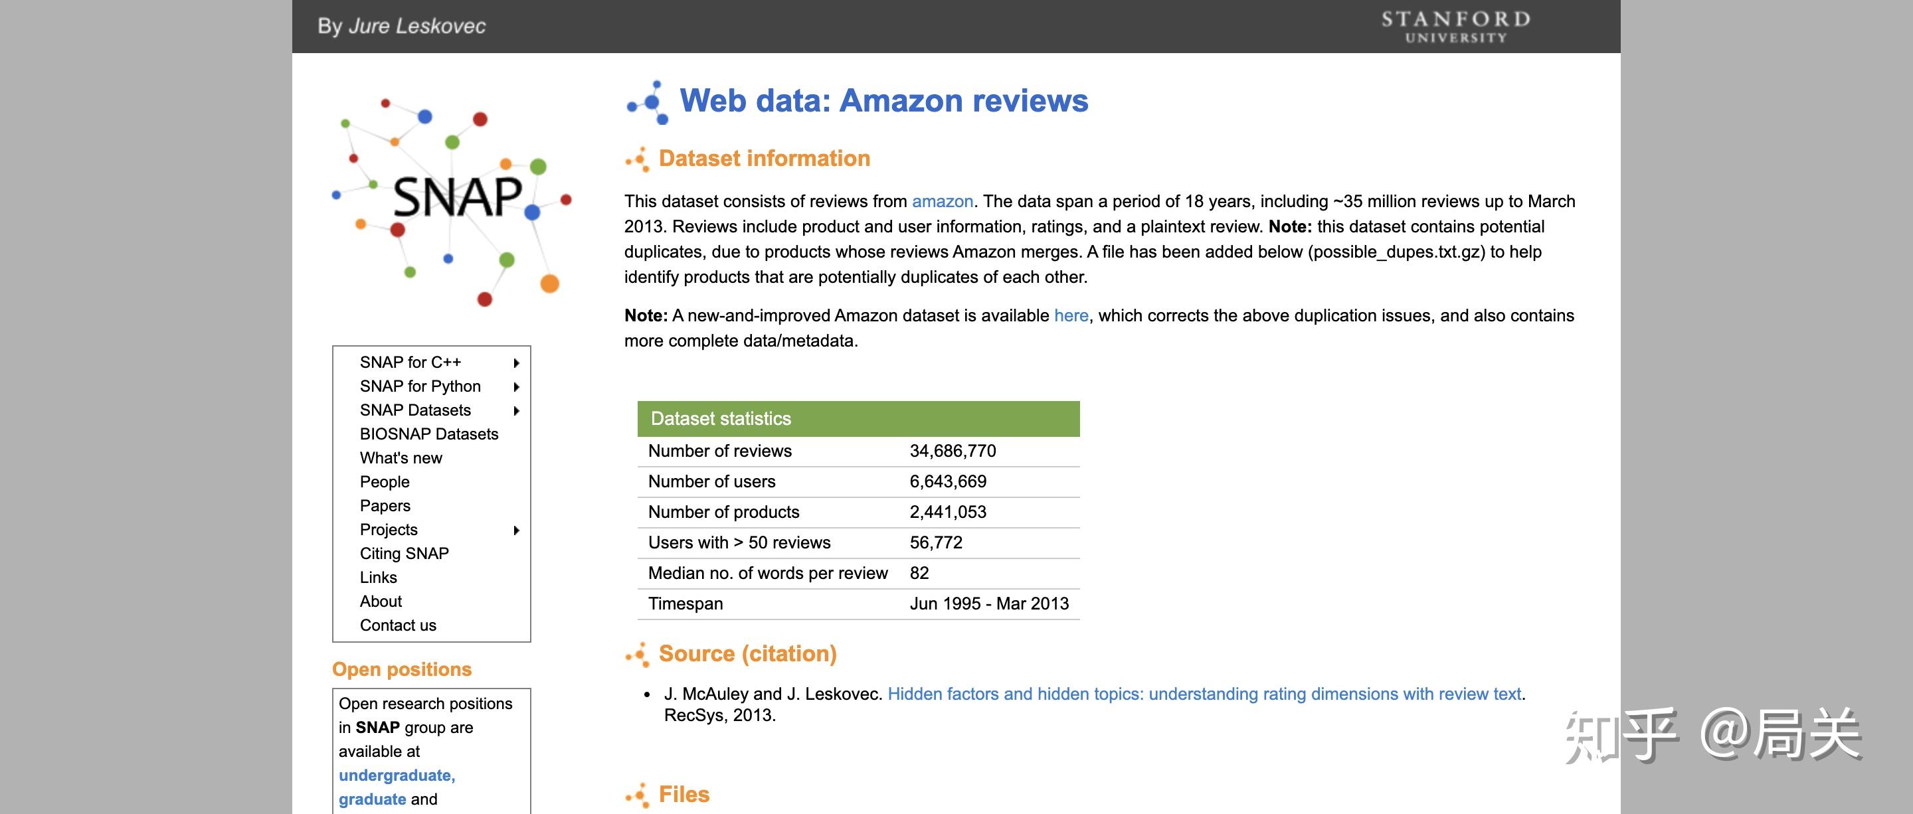Go to the People menu item
The height and width of the screenshot is (814, 1913).
coord(384,481)
